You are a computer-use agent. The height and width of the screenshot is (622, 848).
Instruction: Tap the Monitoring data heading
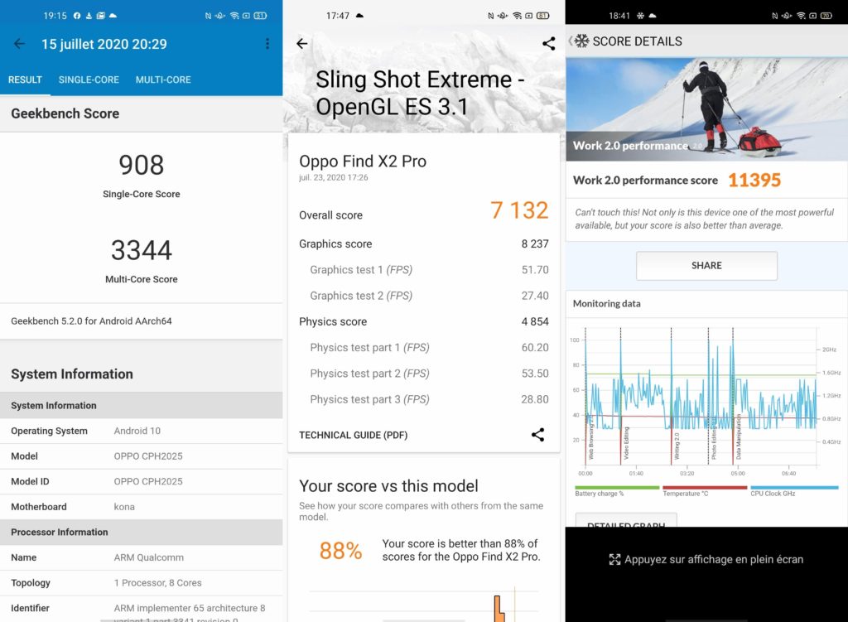coord(607,303)
